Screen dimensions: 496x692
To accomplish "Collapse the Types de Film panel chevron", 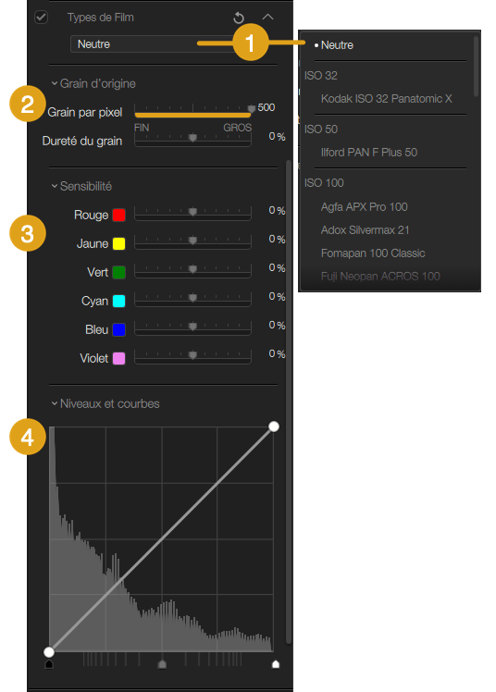I will pos(267,18).
